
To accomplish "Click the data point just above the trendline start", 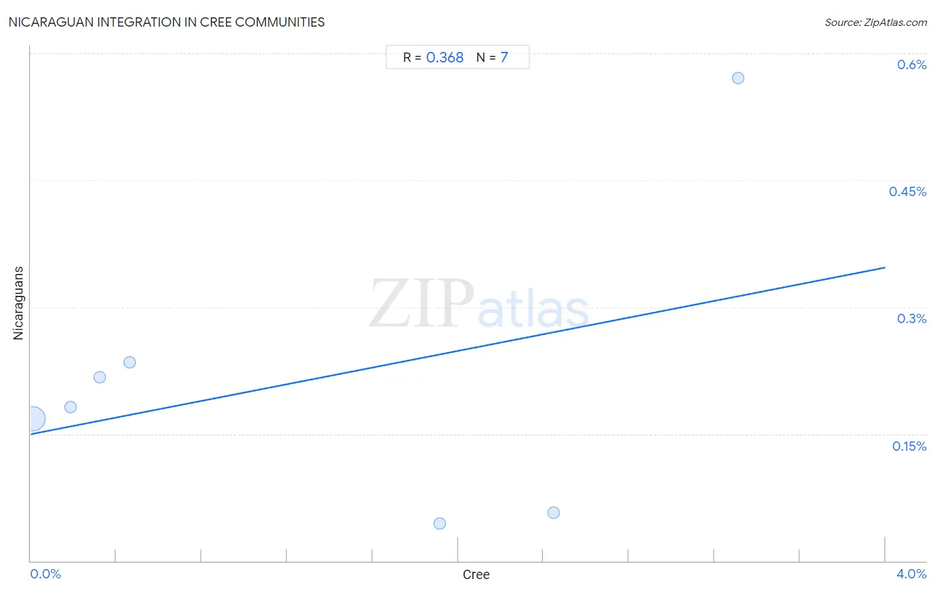I will point(70,407).
